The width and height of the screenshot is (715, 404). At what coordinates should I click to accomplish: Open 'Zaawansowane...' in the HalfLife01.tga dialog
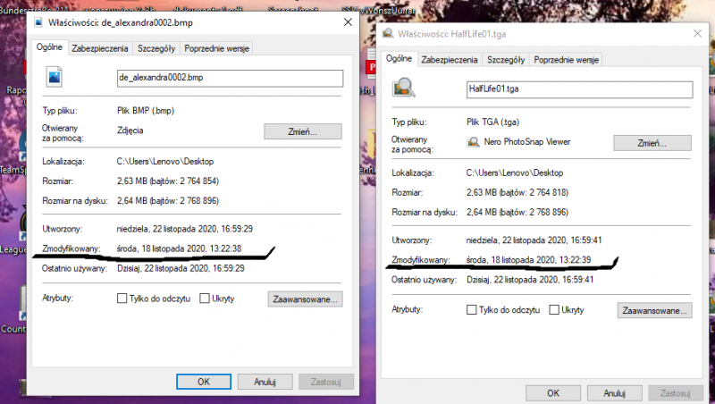tap(654, 311)
